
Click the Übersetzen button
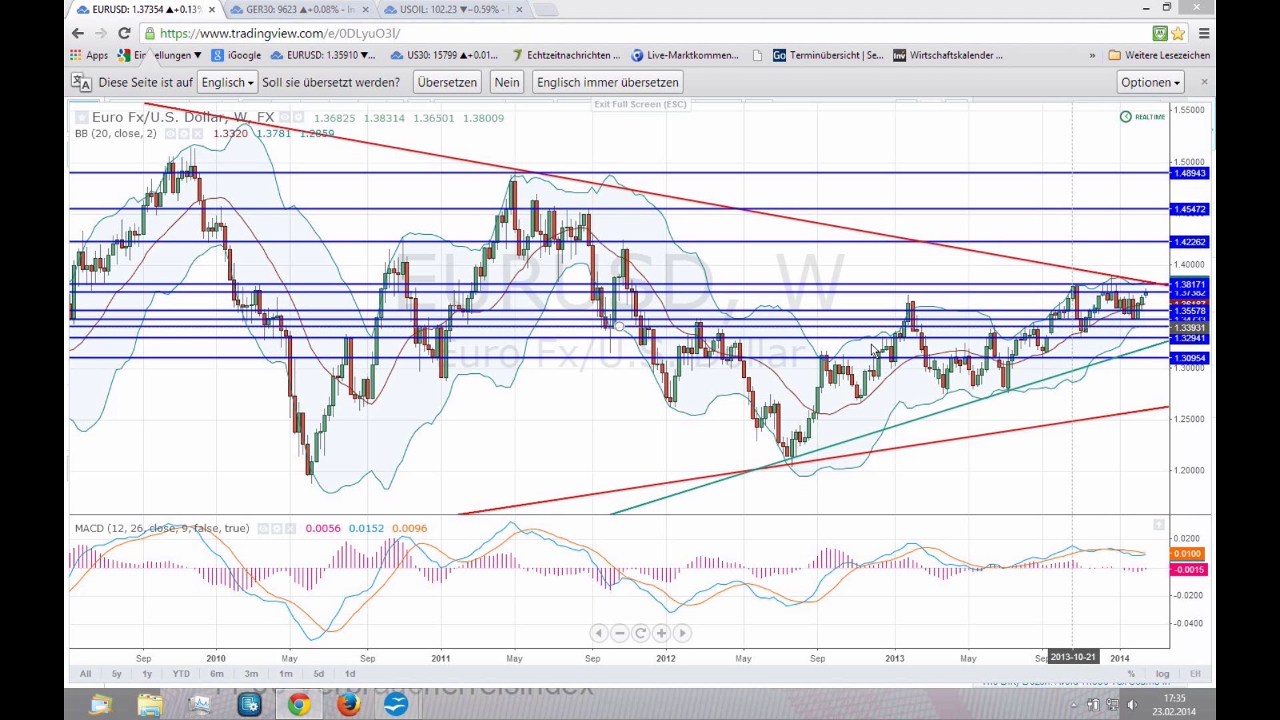click(x=447, y=83)
